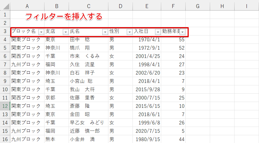Select column E header
The height and width of the screenshot is (143, 259).
pyautogui.click(x=147, y=6)
